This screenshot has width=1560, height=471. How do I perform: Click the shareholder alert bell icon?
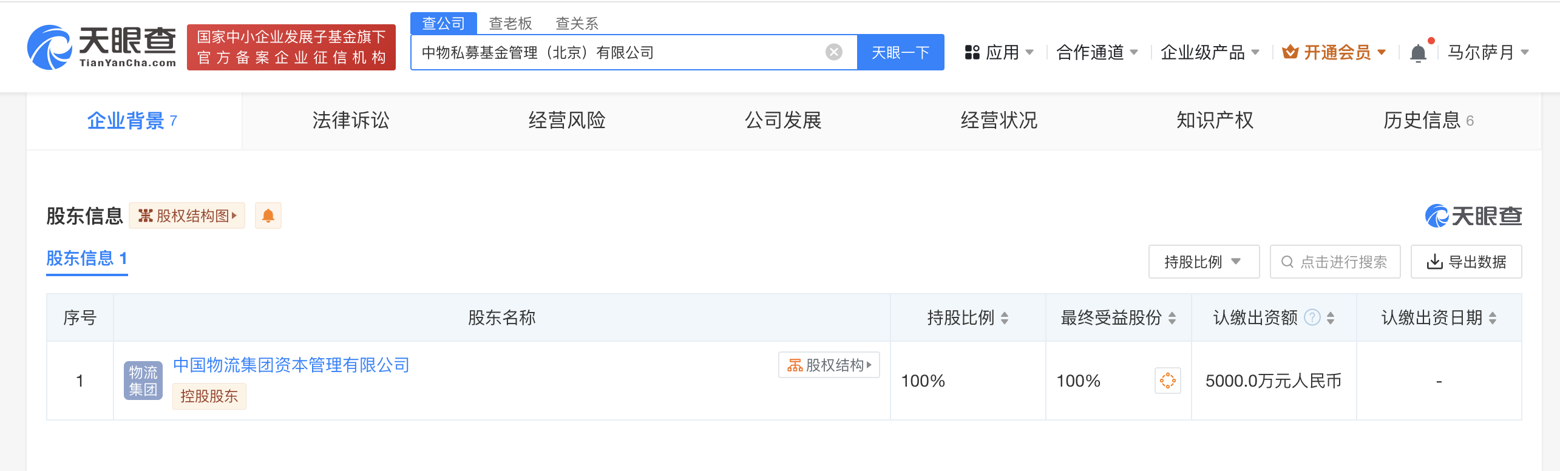268,215
